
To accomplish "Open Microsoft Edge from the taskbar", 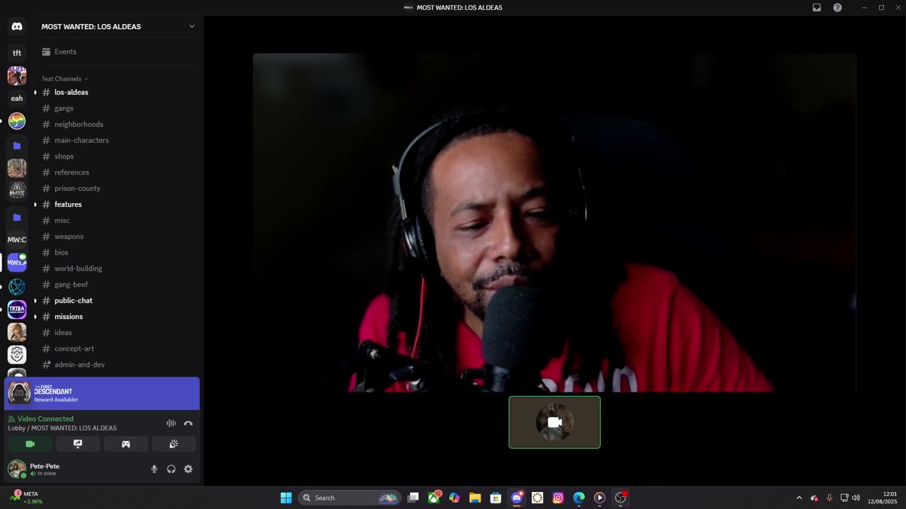I will (579, 498).
